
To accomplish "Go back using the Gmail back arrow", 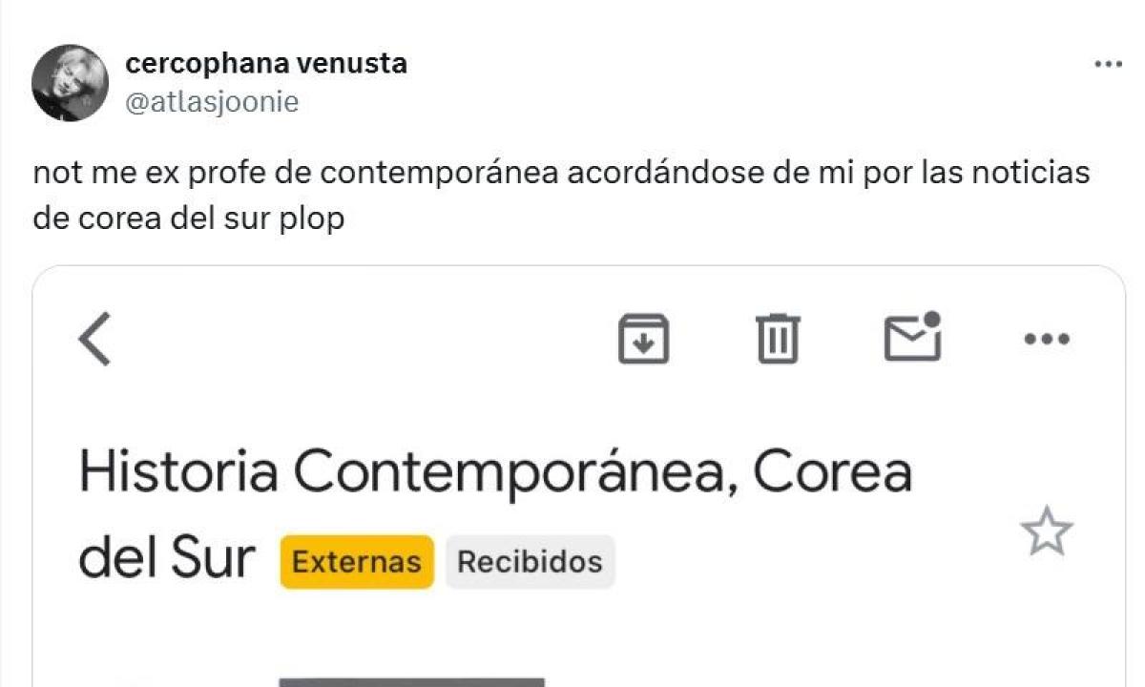I will click(x=94, y=339).
